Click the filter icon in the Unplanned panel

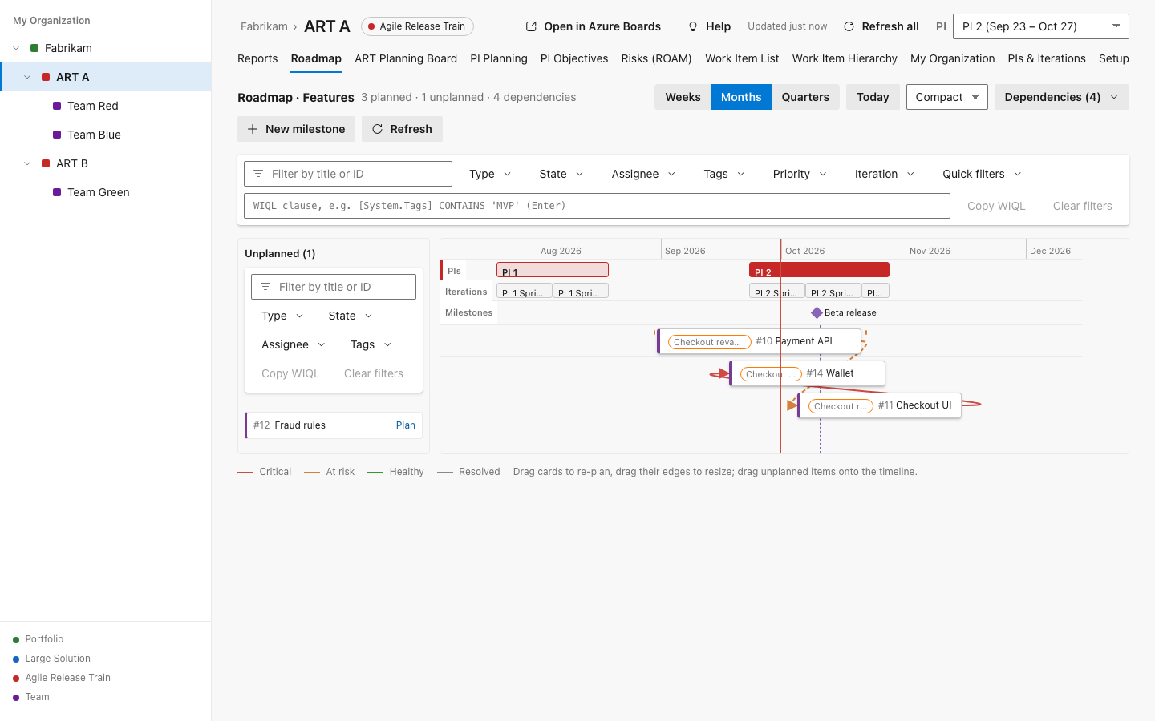tap(265, 287)
